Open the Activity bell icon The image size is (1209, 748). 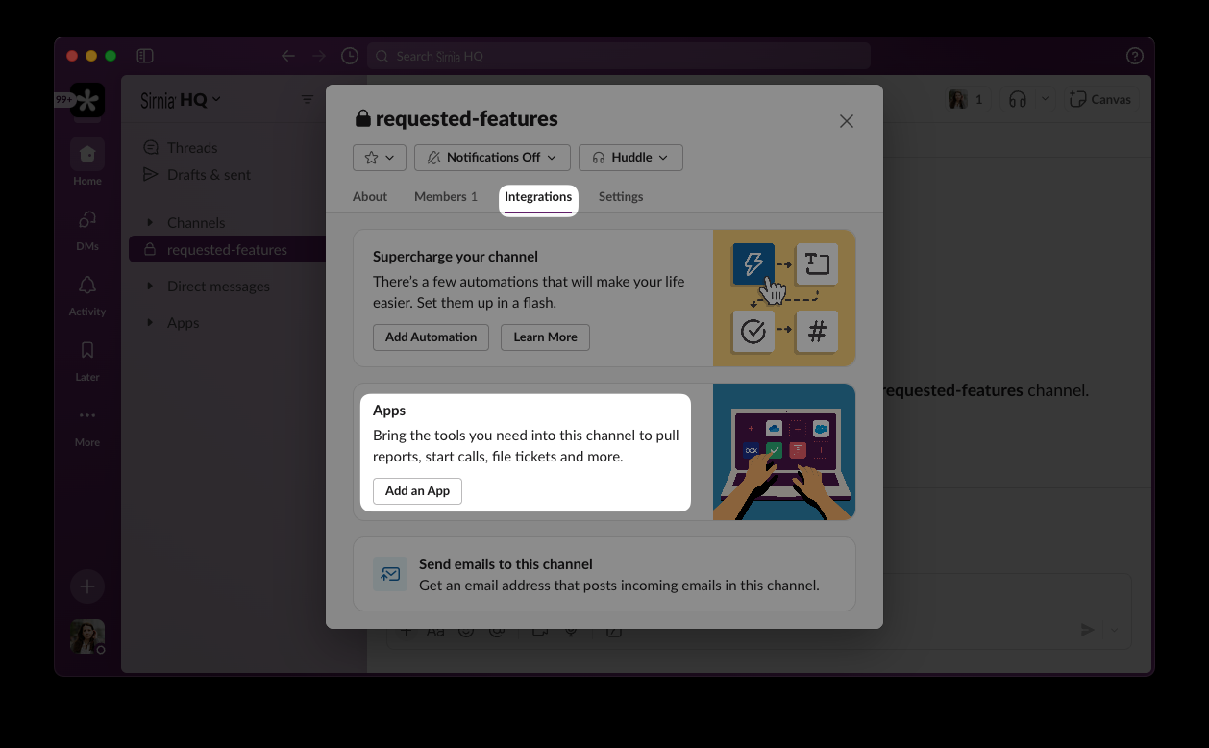(x=87, y=286)
